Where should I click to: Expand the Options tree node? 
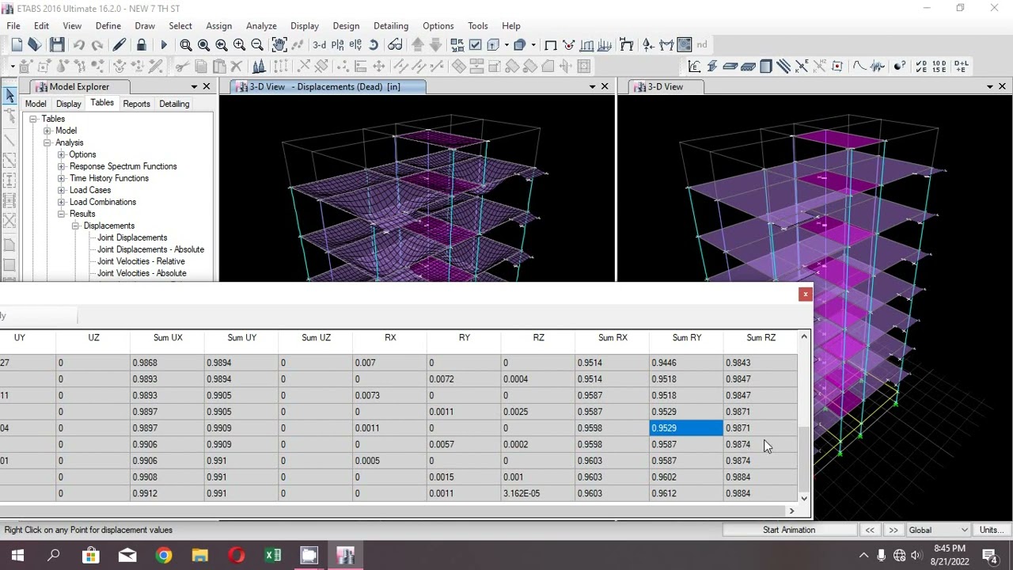pyautogui.click(x=61, y=154)
